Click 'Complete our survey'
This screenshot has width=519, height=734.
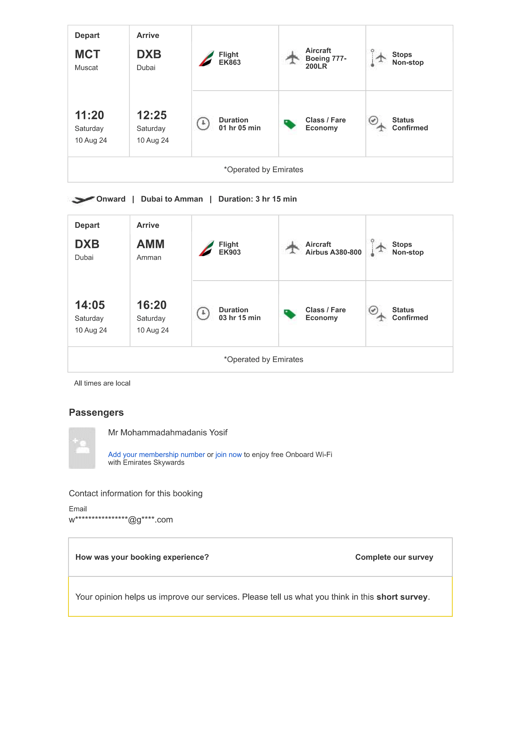tap(394, 557)
